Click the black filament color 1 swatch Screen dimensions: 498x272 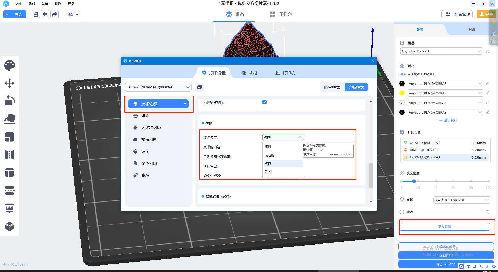coord(402,83)
